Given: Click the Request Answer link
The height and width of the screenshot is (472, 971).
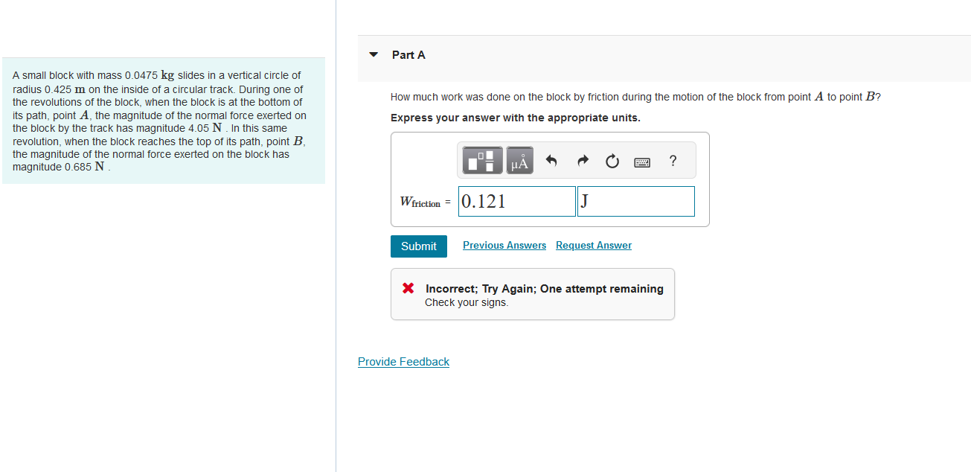Looking at the screenshot, I should tap(594, 246).
